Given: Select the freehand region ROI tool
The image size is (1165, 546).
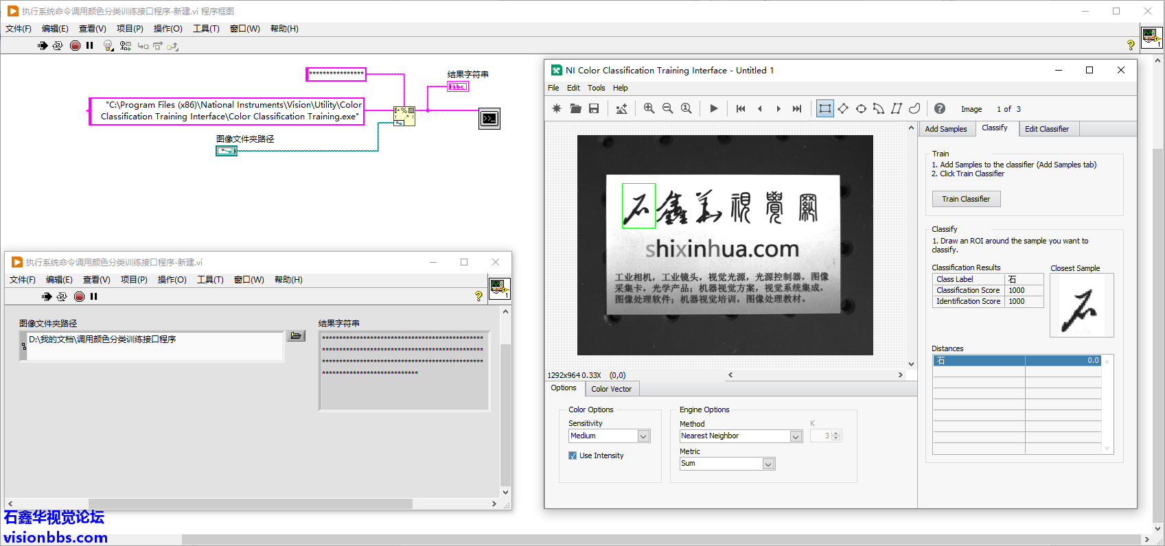Looking at the screenshot, I should point(914,108).
